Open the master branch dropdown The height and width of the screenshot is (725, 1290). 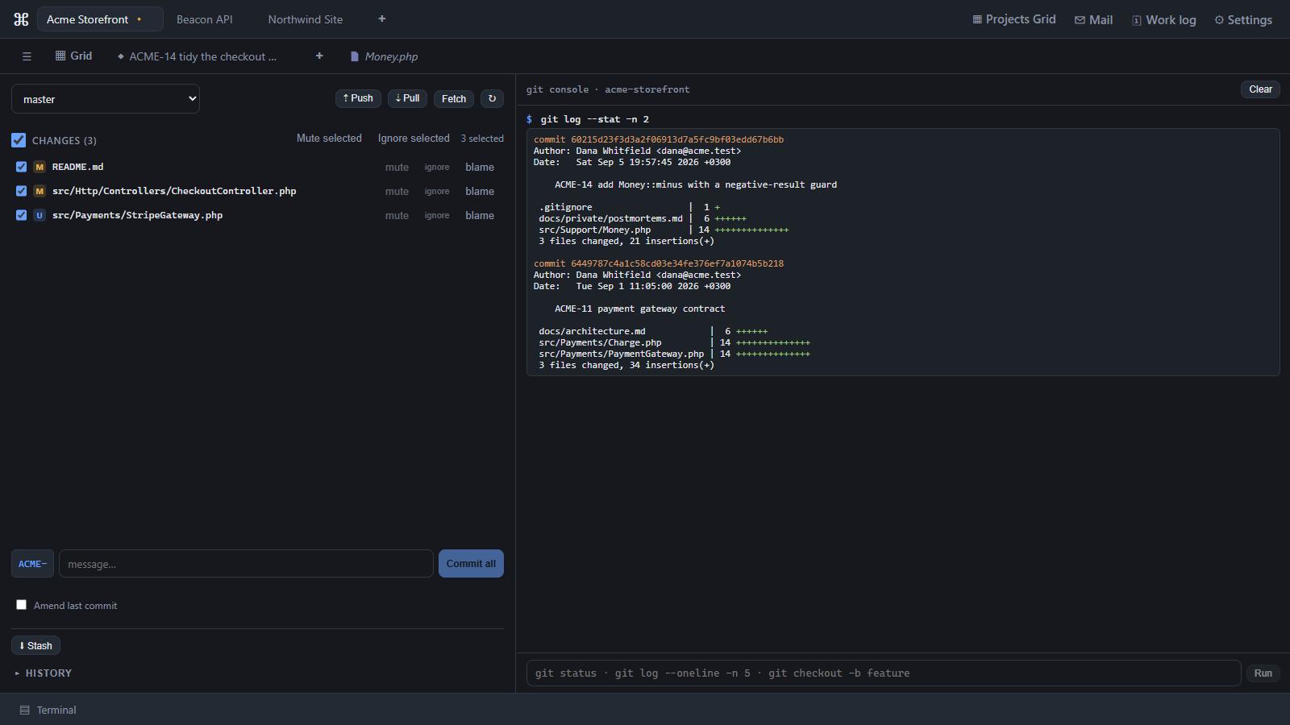tap(106, 99)
